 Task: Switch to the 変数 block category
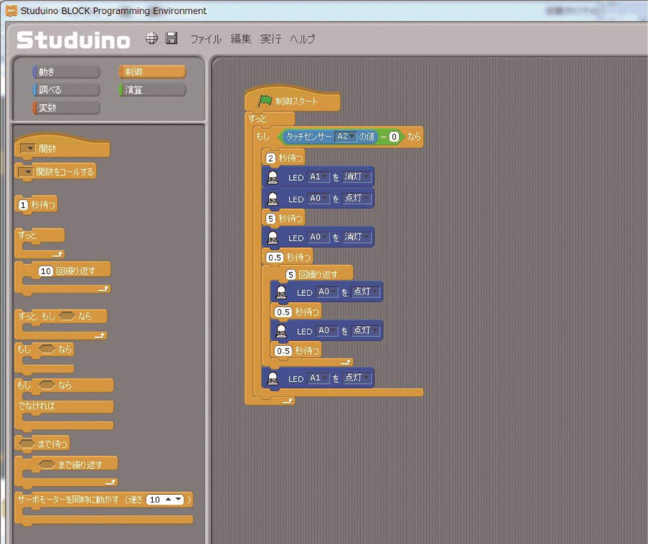[66, 108]
